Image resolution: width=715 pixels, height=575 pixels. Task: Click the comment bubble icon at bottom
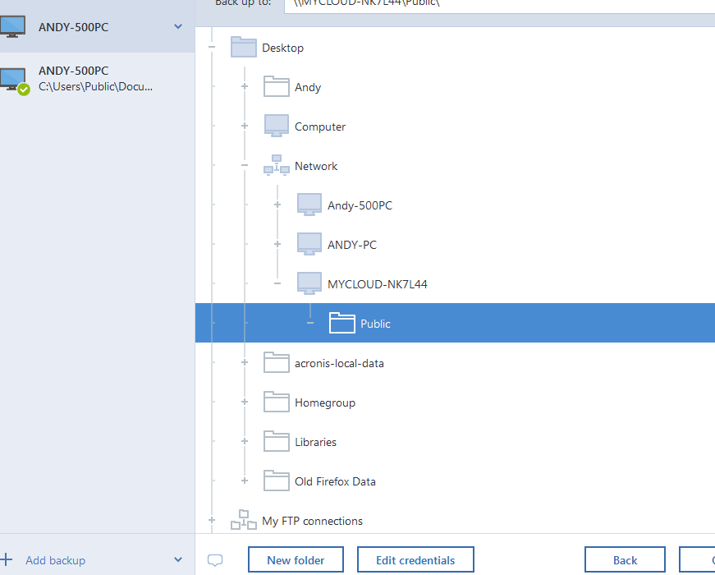pos(215,560)
